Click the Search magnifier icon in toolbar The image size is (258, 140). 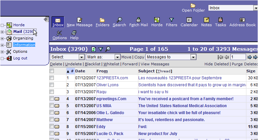point(119,20)
